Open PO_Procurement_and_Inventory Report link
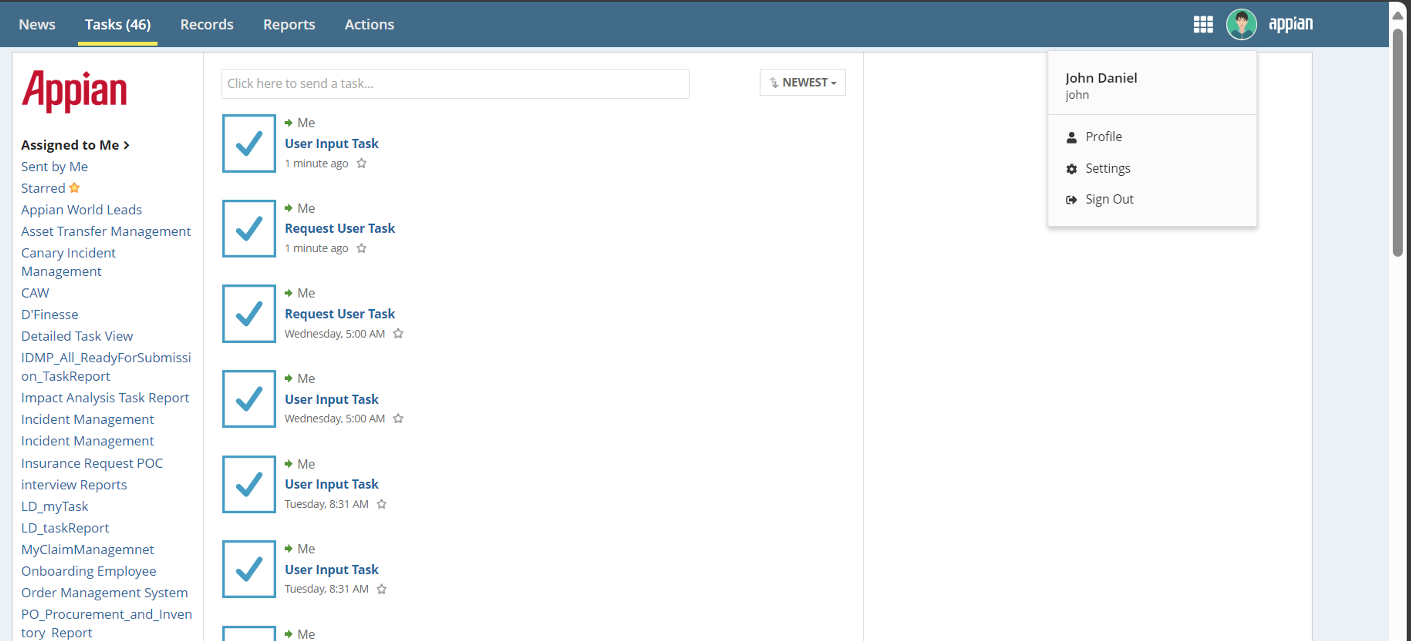The height and width of the screenshot is (641, 1411). click(106, 623)
